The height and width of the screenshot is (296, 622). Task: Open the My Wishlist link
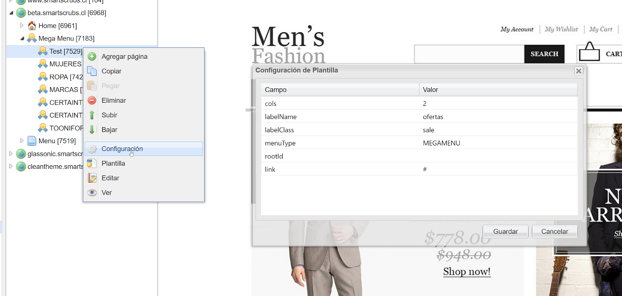(561, 29)
